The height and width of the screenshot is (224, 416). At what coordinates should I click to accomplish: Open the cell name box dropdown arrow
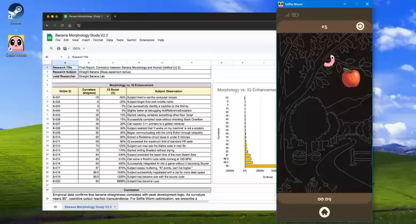pyautogui.click(x=61, y=57)
